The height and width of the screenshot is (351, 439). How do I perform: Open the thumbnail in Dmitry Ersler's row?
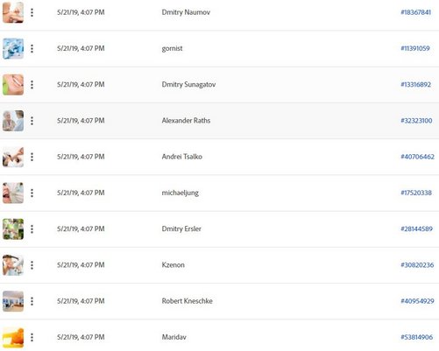click(13, 229)
